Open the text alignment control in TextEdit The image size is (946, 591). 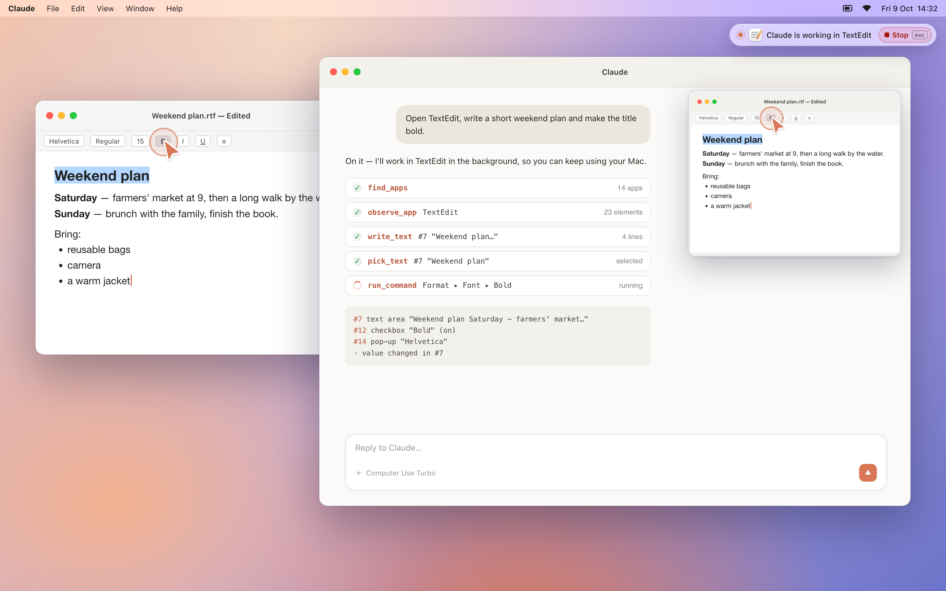point(224,141)
